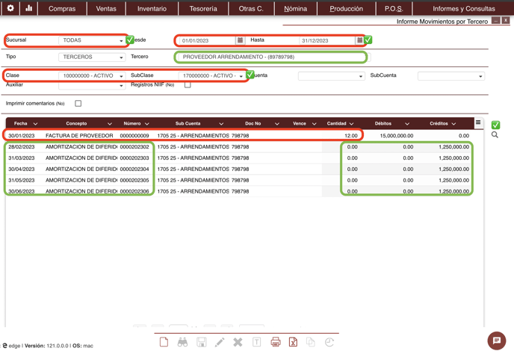This screenshot has width=514, height=351.
Task: Open the Desde date calendar picker
Action: 241,40
